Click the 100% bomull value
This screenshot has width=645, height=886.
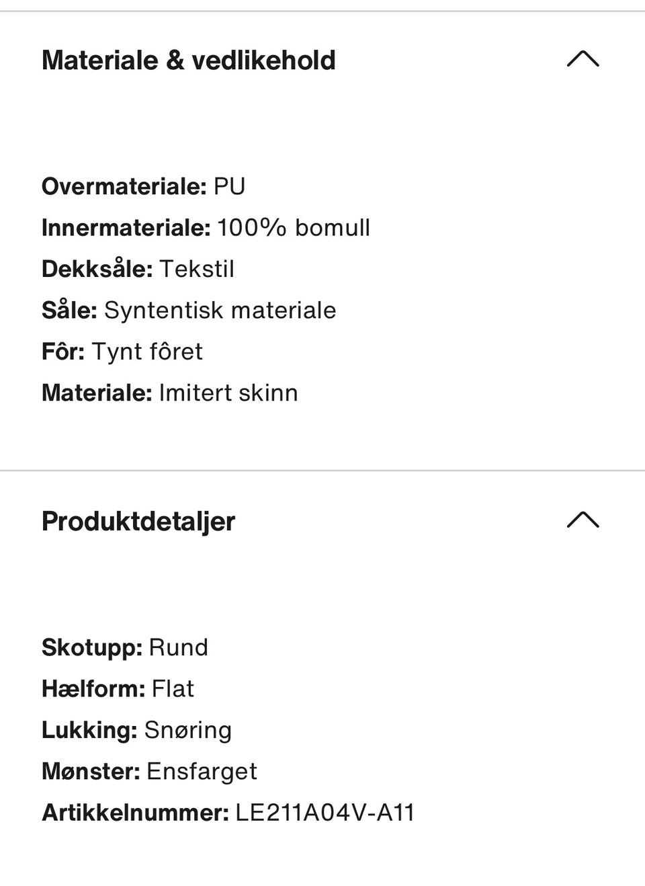[x=293, y=228]
